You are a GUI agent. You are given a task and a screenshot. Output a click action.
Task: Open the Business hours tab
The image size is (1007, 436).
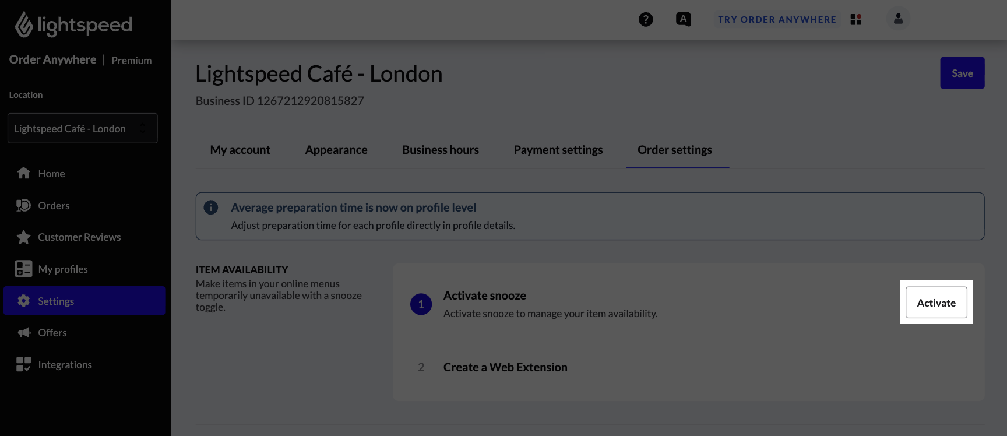(x=440, y=150)
